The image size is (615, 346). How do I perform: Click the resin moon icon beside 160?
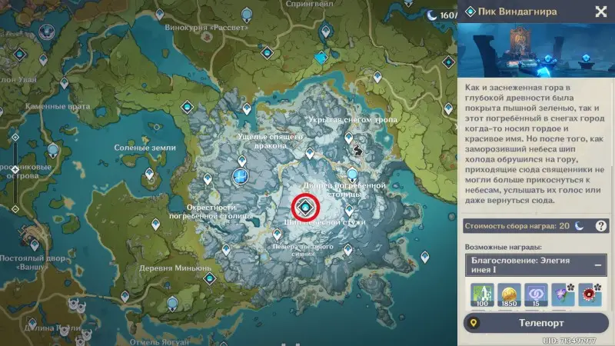[x=432, y=15]
